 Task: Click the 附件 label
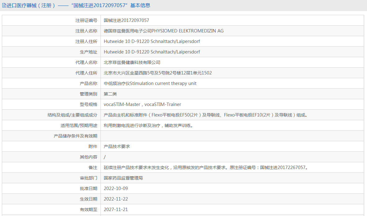93,146
